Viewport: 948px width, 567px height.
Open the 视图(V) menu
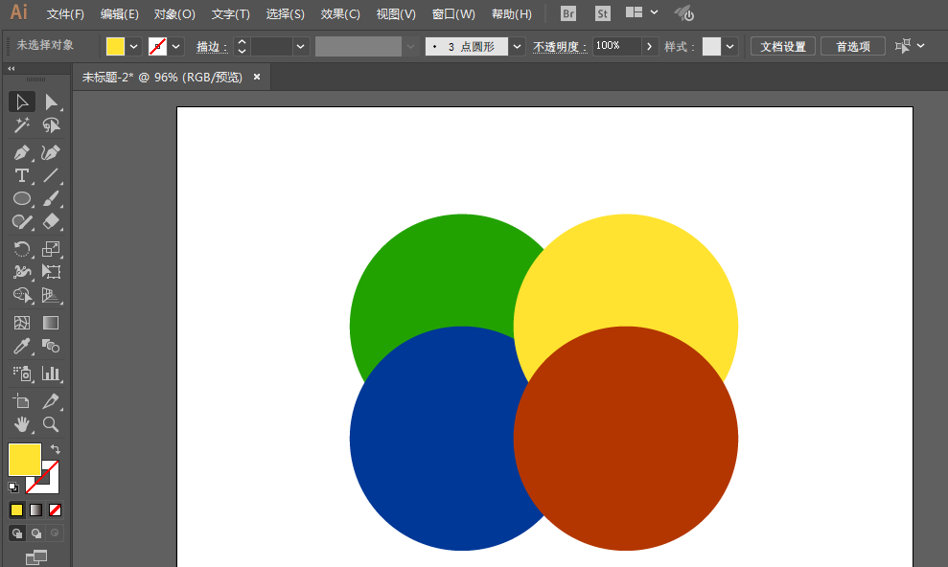[x=396, y=14]
